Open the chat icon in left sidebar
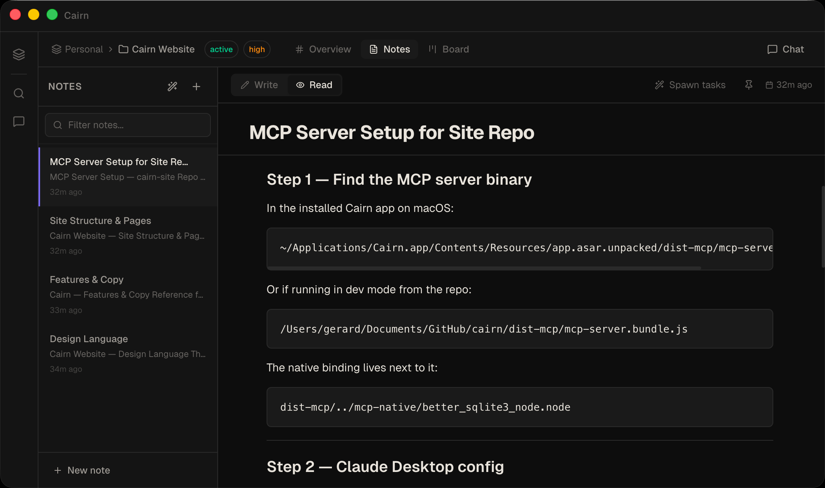 [x=19, y=121]
